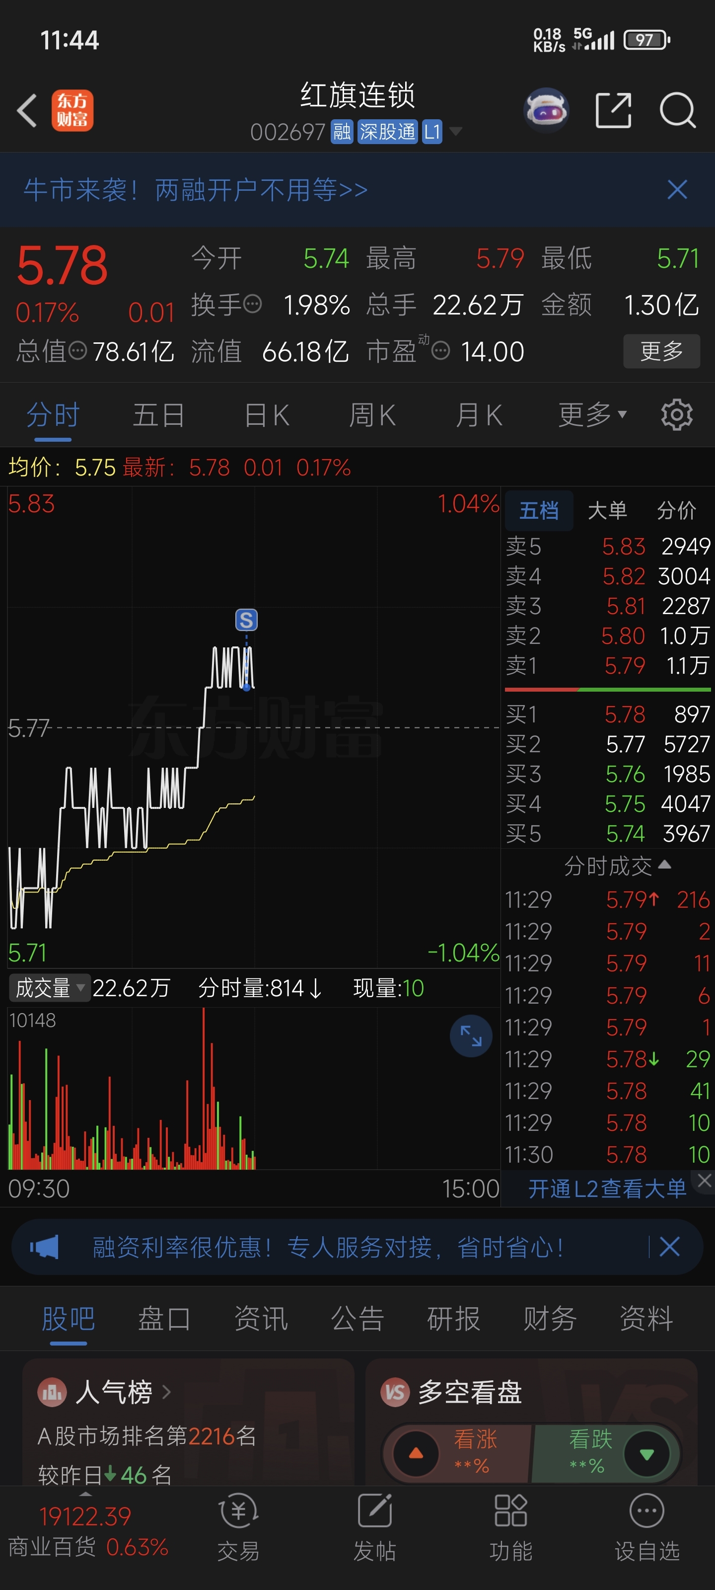The width and height of the screenshot is (715, 1590).
Task: Open the 更多 chart period dropdown
Action: pos(593,415)
